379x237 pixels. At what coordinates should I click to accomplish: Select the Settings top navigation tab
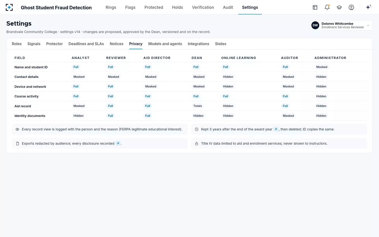point(250,7)
